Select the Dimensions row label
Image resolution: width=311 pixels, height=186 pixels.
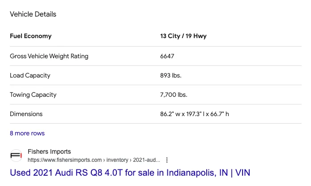(x=26, y=114)
